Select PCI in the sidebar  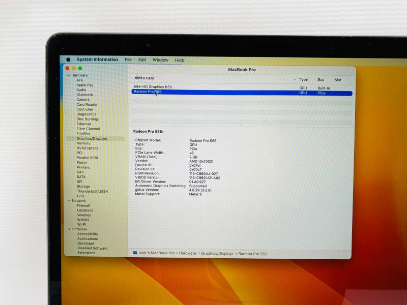[79, 153]
